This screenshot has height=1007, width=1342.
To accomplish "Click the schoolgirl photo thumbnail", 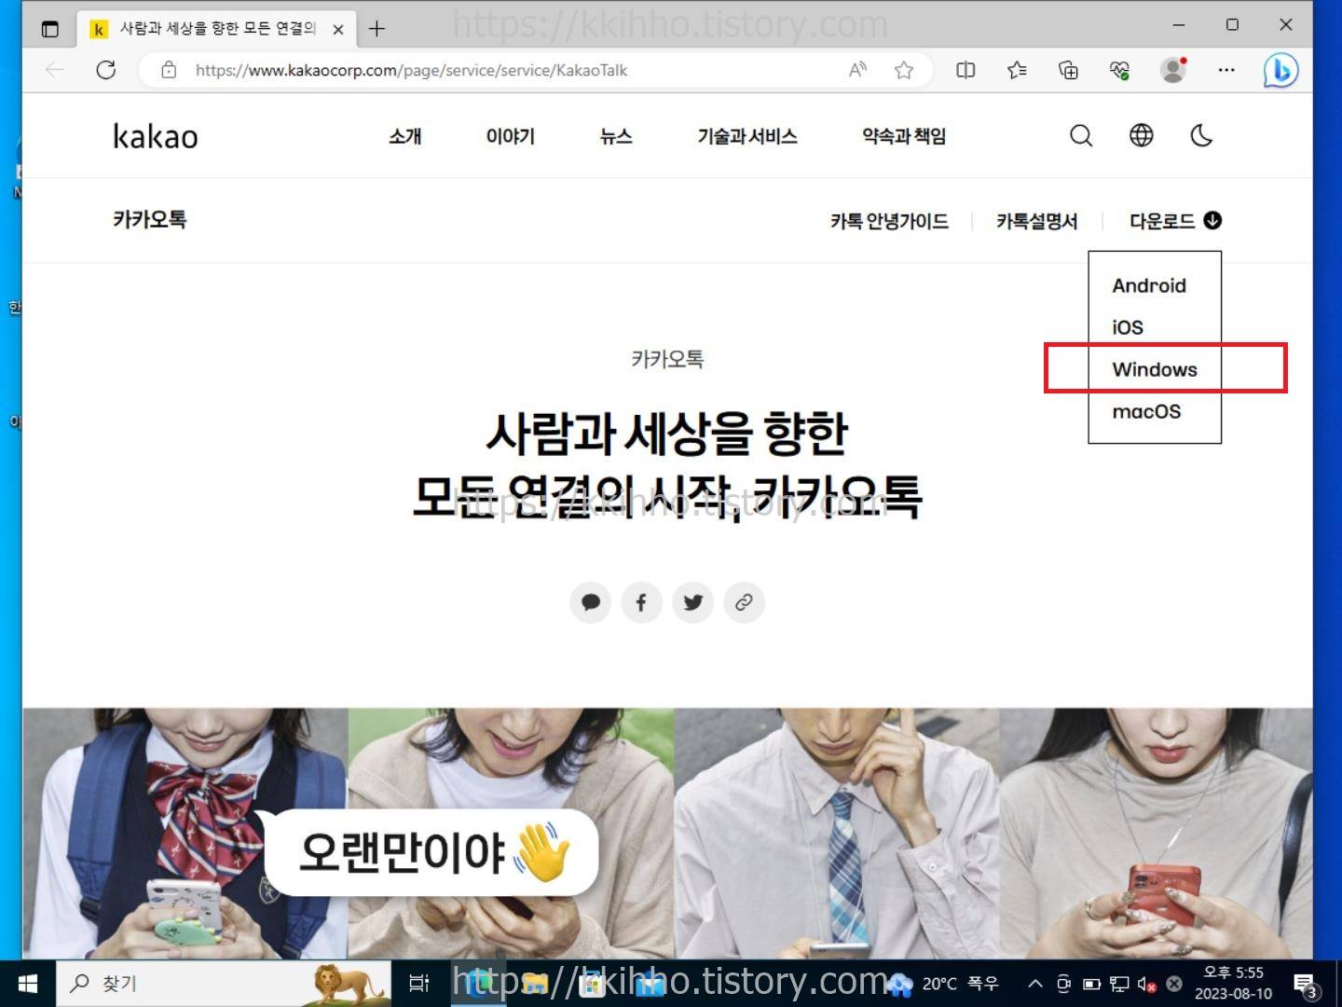I will (x=185, y=833).
